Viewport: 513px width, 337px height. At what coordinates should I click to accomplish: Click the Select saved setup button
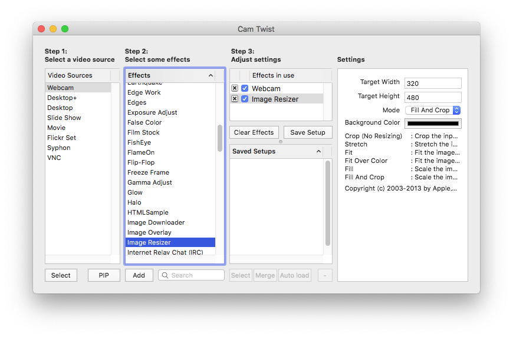[241, 275]
